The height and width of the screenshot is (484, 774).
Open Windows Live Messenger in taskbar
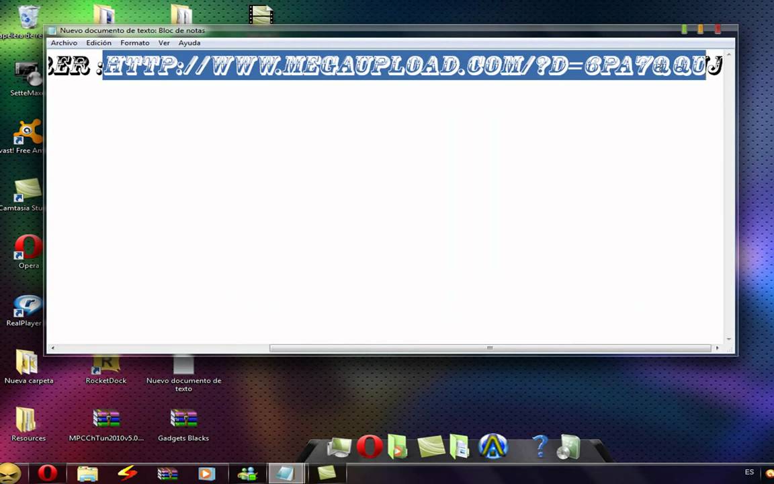point(247,474)
